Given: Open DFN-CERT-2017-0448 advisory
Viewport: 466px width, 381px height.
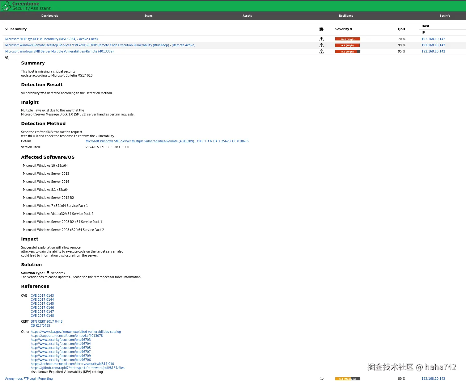Looking at the screenshot, I should tap(47, 321).
